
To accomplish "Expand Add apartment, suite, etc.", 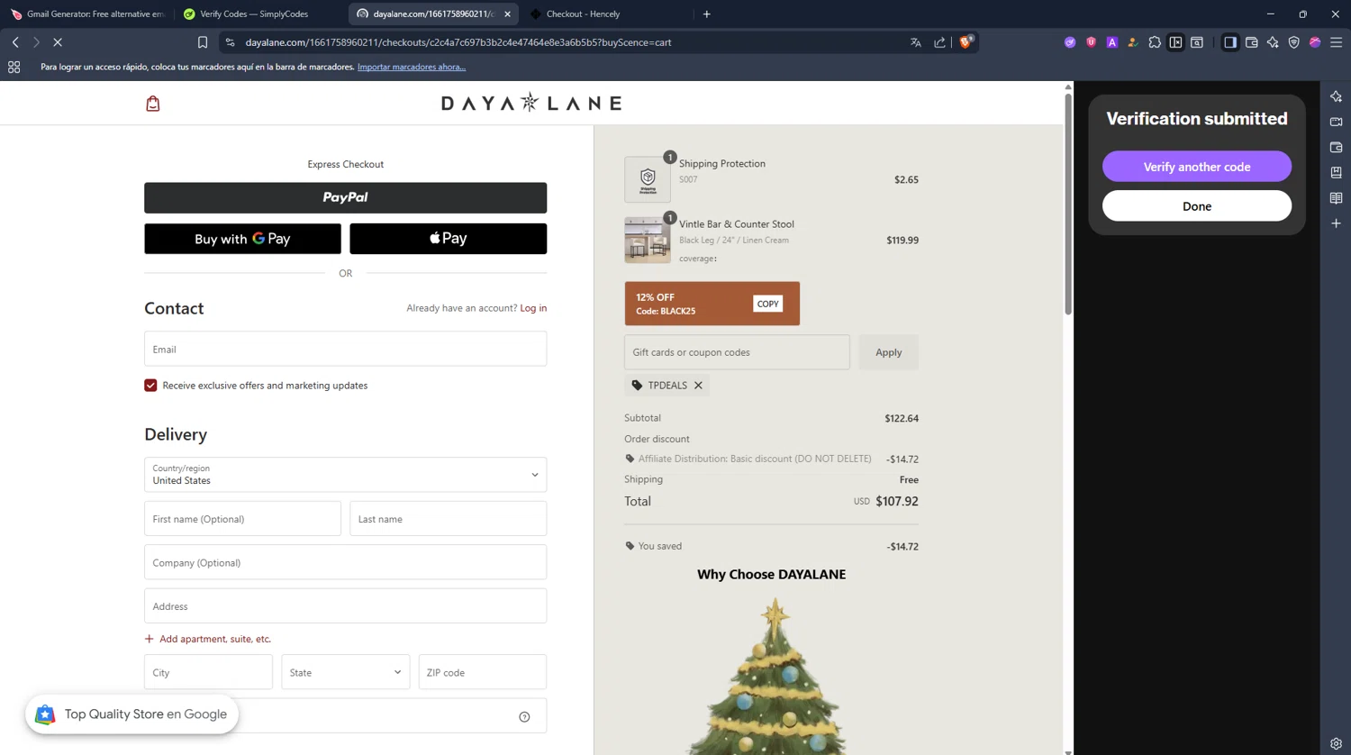I will coord(208,639).
